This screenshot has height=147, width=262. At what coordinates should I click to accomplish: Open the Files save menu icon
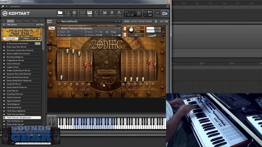pos(105,13)
